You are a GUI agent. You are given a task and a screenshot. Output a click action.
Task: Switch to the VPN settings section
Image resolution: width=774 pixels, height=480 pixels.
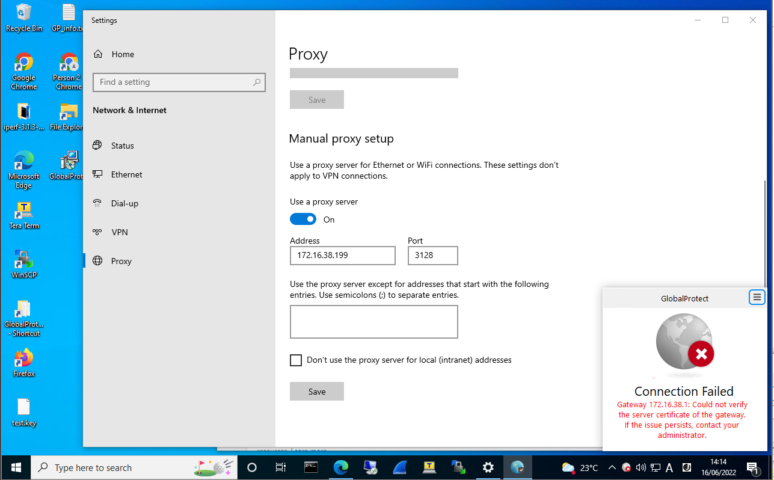pos(119,232)
